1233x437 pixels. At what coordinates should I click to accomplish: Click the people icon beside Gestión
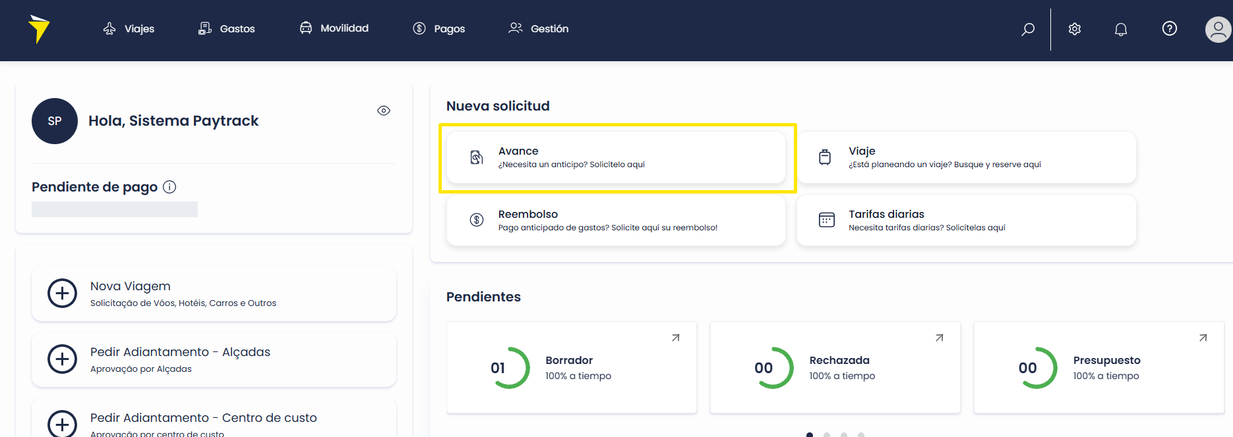coord(516,28)
